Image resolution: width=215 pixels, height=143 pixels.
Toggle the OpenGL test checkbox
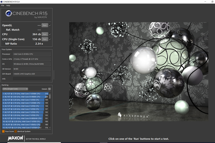click(x=50, y=25)
